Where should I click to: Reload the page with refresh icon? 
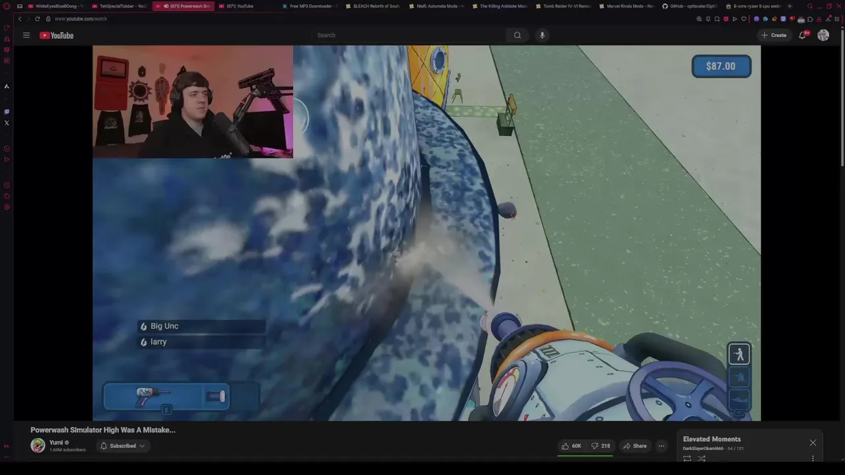(x=37, y=18)
